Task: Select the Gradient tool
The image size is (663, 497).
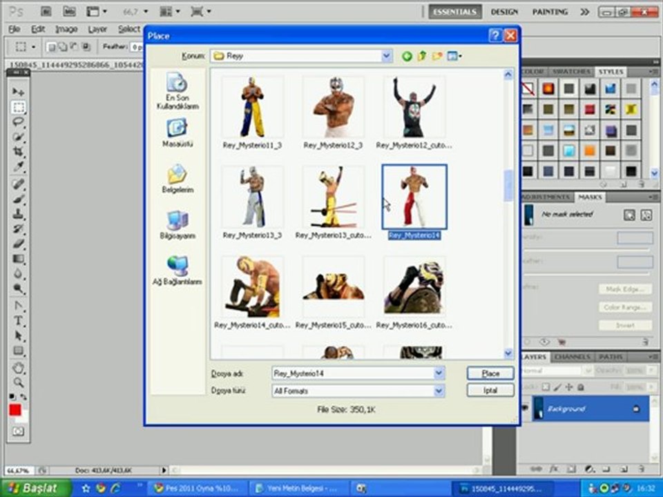Action: 18,259
